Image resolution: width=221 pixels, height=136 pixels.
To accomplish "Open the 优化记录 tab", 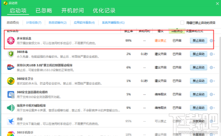I will (x=104, y=10).
